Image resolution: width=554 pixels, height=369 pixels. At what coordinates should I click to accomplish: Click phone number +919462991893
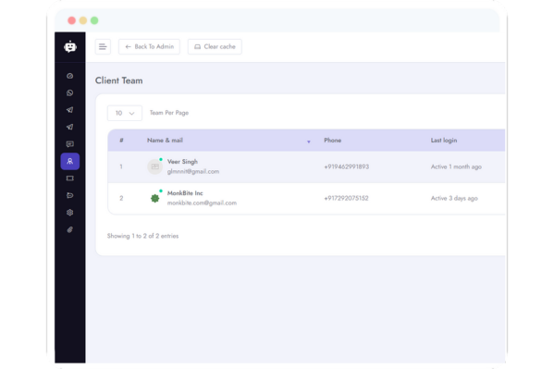coord(346,166)
